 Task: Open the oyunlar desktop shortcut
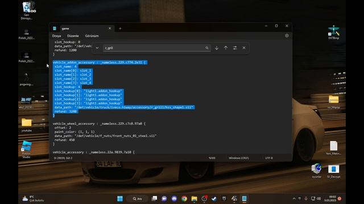pyautogui.click(x=316, y=171)
